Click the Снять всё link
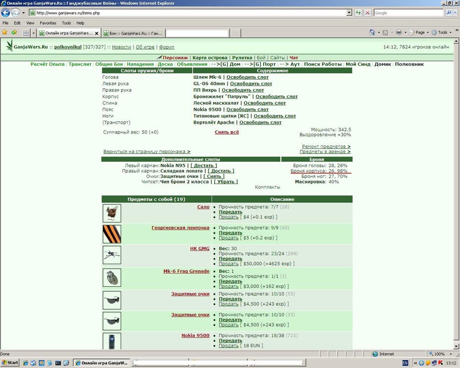This screenshot has width=460, height=368. pos(227,132)
